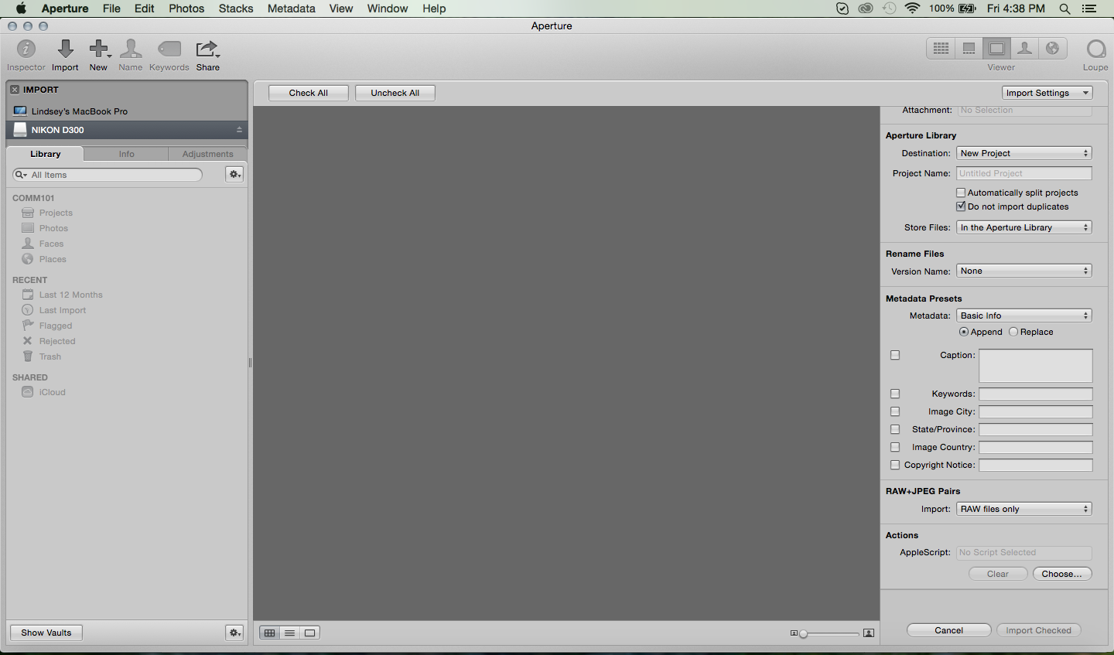Click the small thumbnail size icon
Image resolution: width=1114 pixels, height=655 pixels.
coord(794,633)
